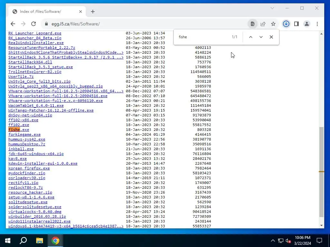
Task: Click the page scrollbar down arrow
Action: pos(321,225)
